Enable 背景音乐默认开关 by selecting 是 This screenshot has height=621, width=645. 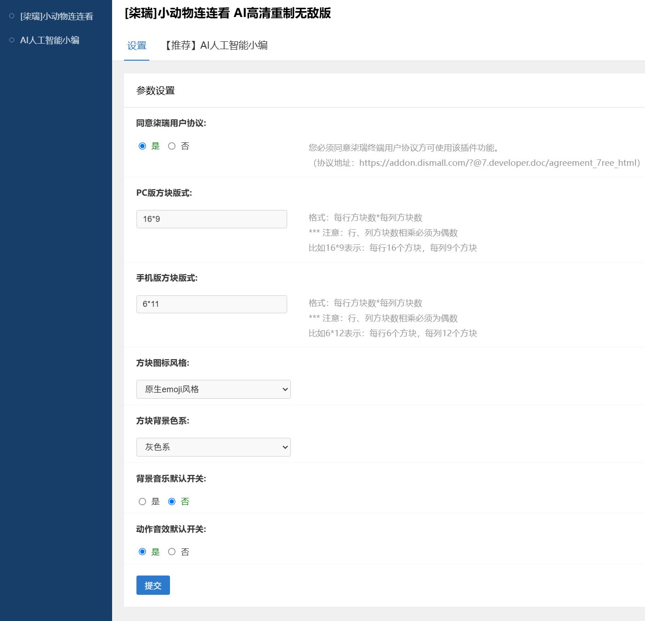tap(142, 502)
